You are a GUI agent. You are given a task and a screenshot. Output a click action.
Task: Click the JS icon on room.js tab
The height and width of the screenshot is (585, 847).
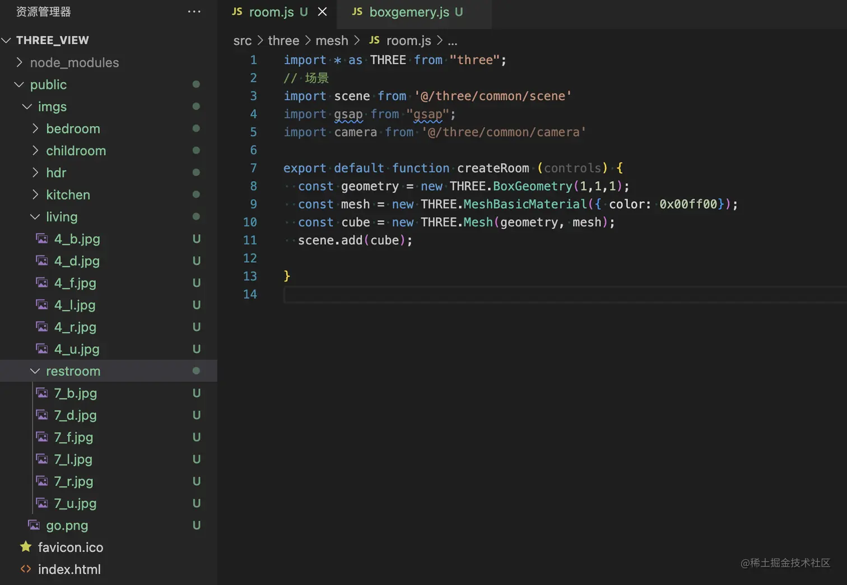coord(237,12)
